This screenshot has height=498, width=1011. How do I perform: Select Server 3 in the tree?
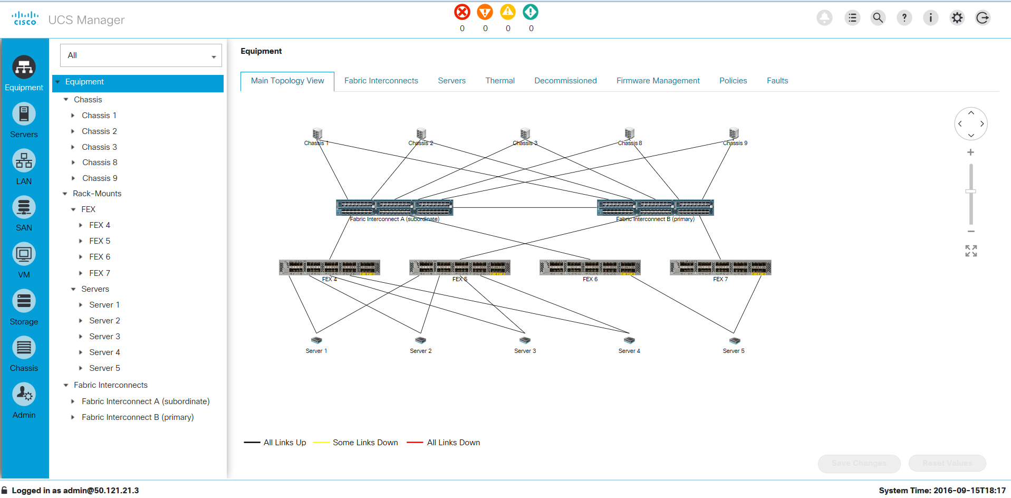pos(104,337)
